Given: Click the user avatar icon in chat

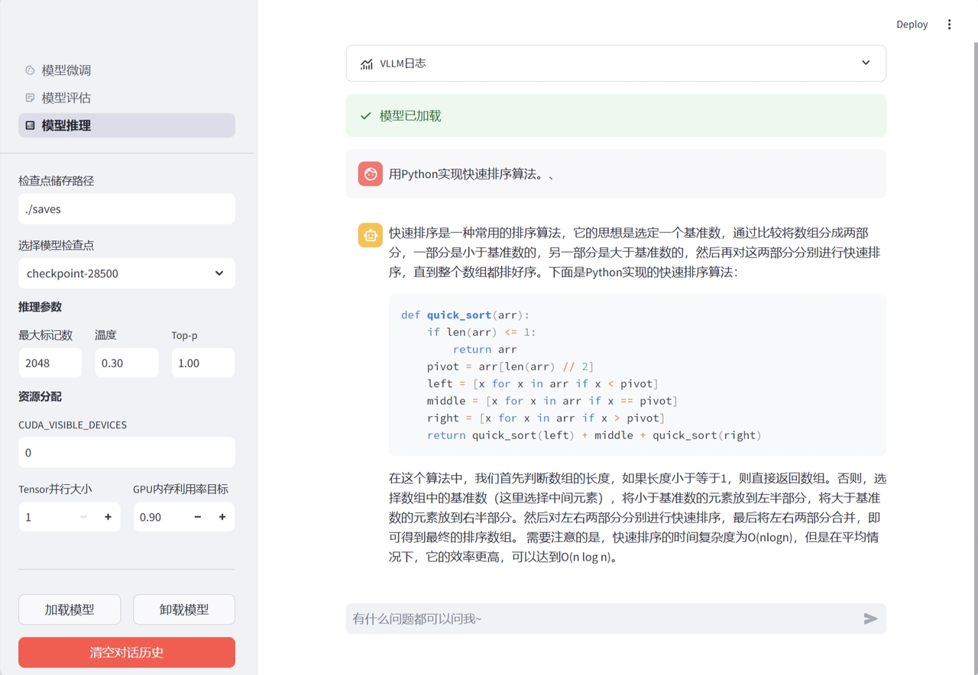Looking at the screenshot, I should 370,174.
